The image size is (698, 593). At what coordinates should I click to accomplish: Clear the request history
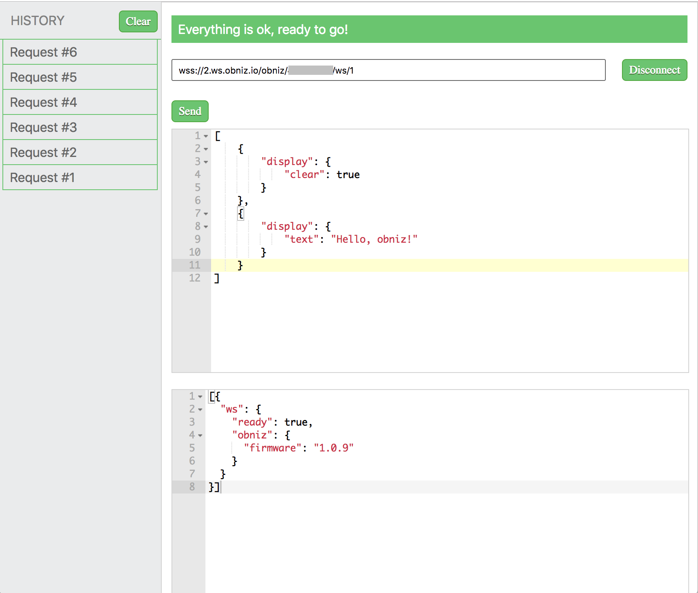(x=137, y=21)
